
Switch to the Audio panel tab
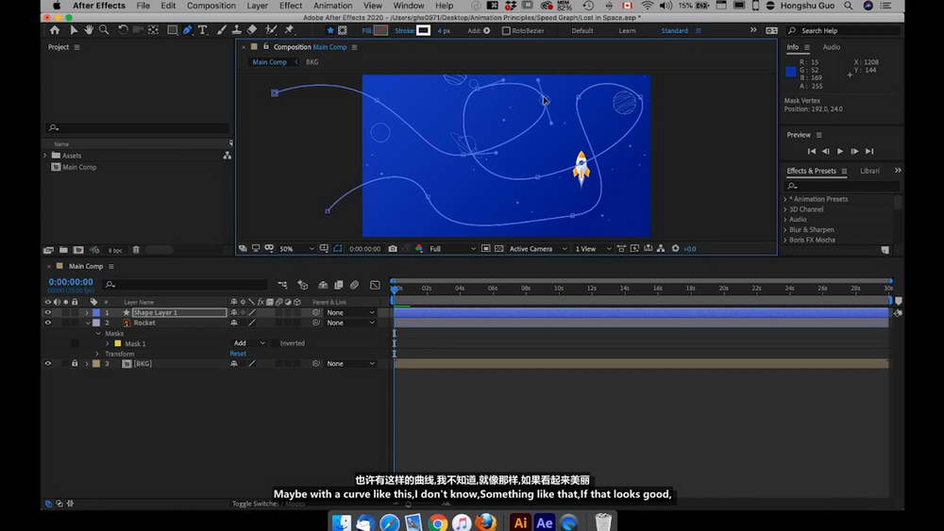831,47
